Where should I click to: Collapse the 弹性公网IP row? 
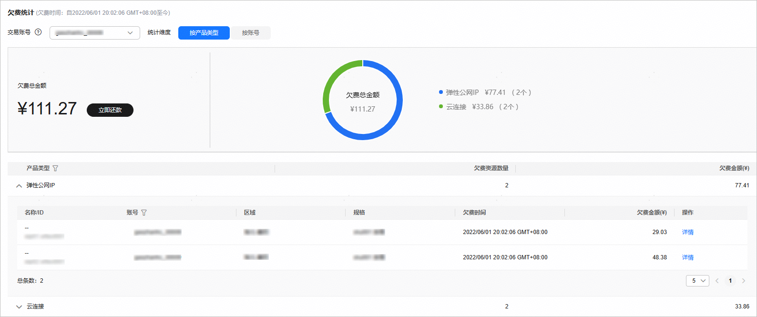pyautogui.click(x=19, y=185)
